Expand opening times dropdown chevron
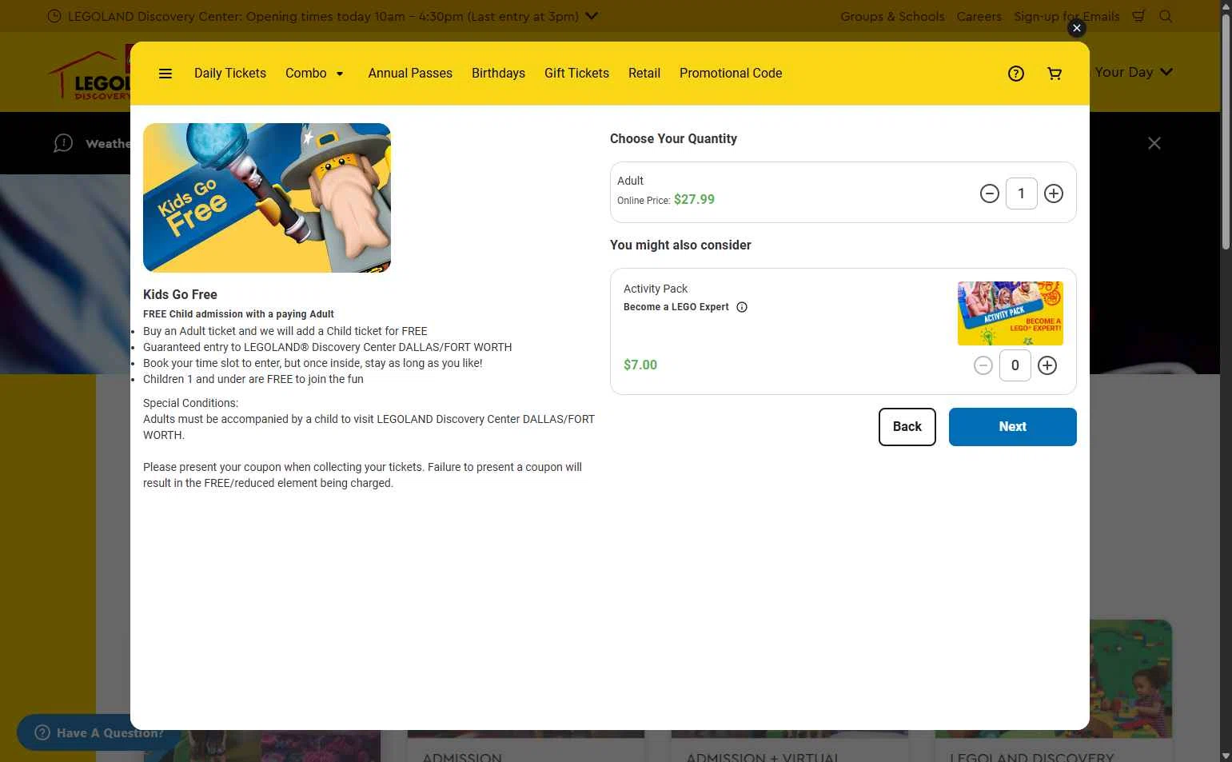This screenshot has height=762, width=1232. pyautogui.click(x=592, y=16)
